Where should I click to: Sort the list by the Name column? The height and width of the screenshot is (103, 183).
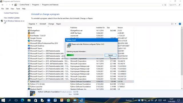(30, 28)
